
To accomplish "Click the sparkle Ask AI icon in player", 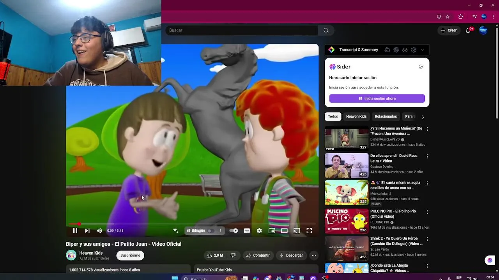I will tap(175, 231).
